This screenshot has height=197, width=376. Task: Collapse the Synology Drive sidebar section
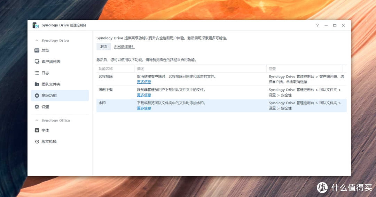point(37,40)
